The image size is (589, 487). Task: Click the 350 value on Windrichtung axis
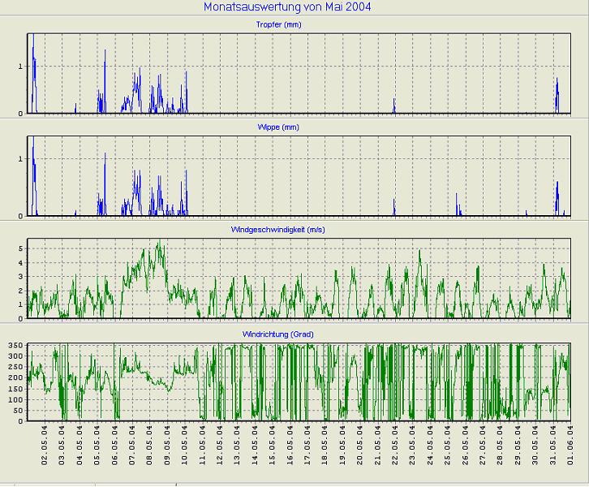coord(14,347)
